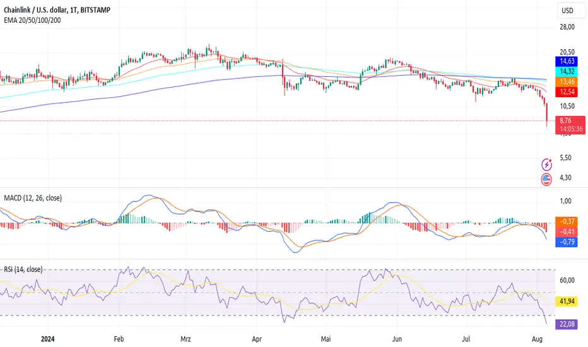Click the EMA 20/50/100/200 indicator label
Image resolution: width=588 pixels, height=347 pixels.
[x=32, y=20]
